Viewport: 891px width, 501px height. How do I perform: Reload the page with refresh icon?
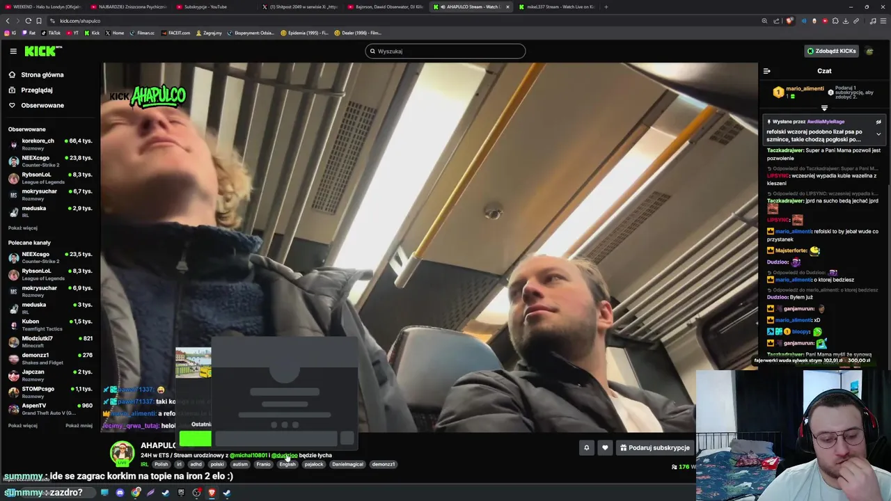(x=29, y=21)
